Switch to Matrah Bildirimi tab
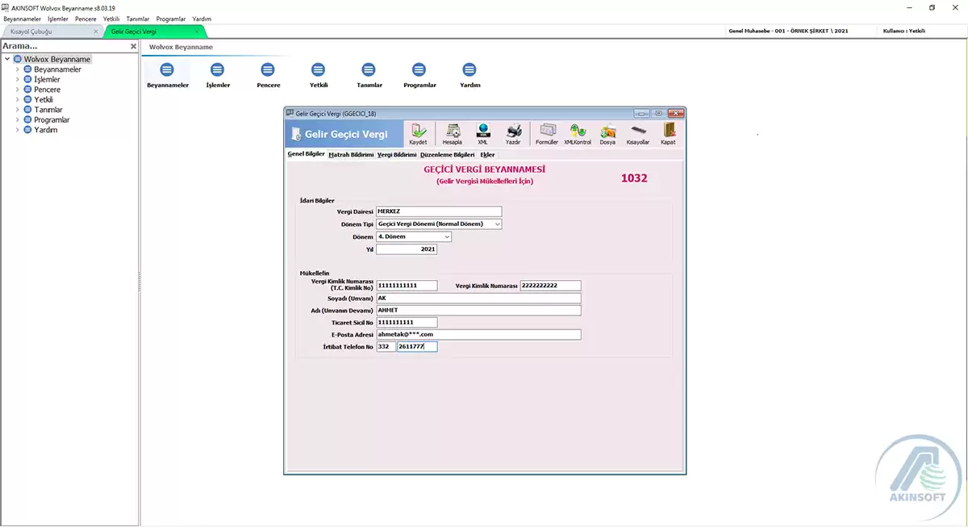The image size is (968, 527). (x=351, y=154)
